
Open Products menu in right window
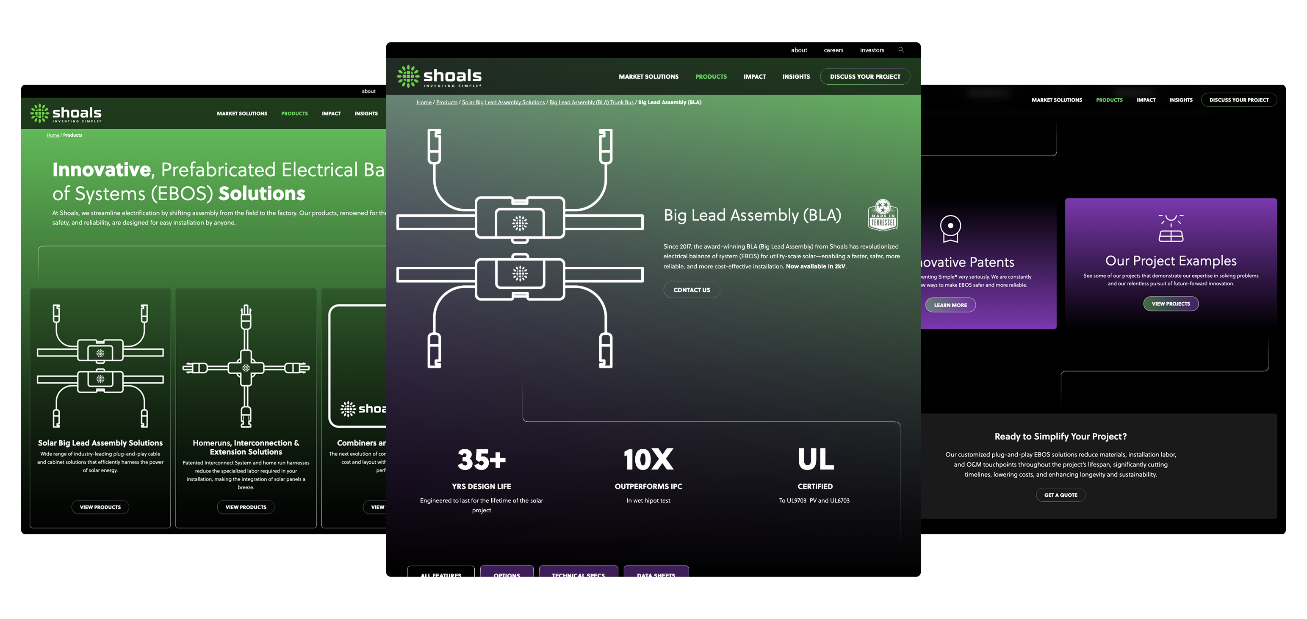coord(1109,100)
